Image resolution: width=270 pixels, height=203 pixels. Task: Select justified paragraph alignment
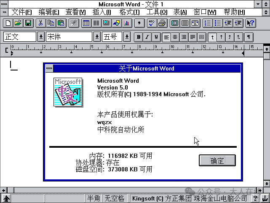pyautogui.click(x=192, y=37)
